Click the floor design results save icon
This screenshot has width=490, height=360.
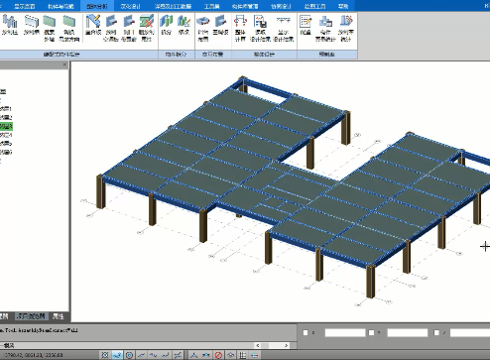261,28
